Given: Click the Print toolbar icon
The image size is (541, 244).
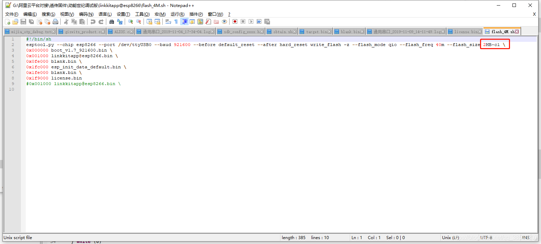Looking at the screenshot, I should tap(55, 22).
